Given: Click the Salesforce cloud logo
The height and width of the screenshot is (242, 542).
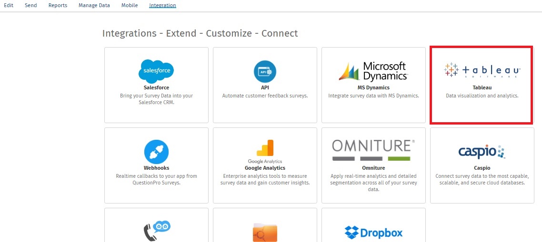Looking at the screenshot, I should 156,71.
